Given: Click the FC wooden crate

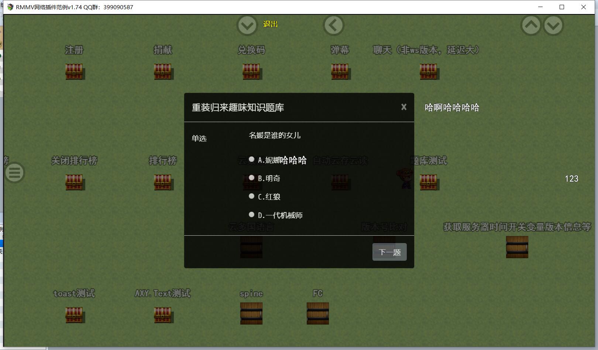Looking at the screenshot, I should (318, 313).
